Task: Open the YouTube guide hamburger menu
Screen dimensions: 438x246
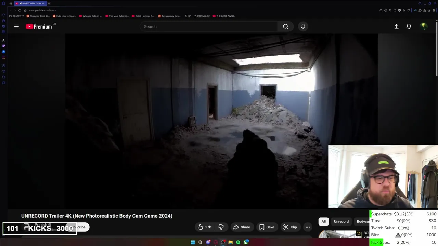Action: click(x=16, y=26)
